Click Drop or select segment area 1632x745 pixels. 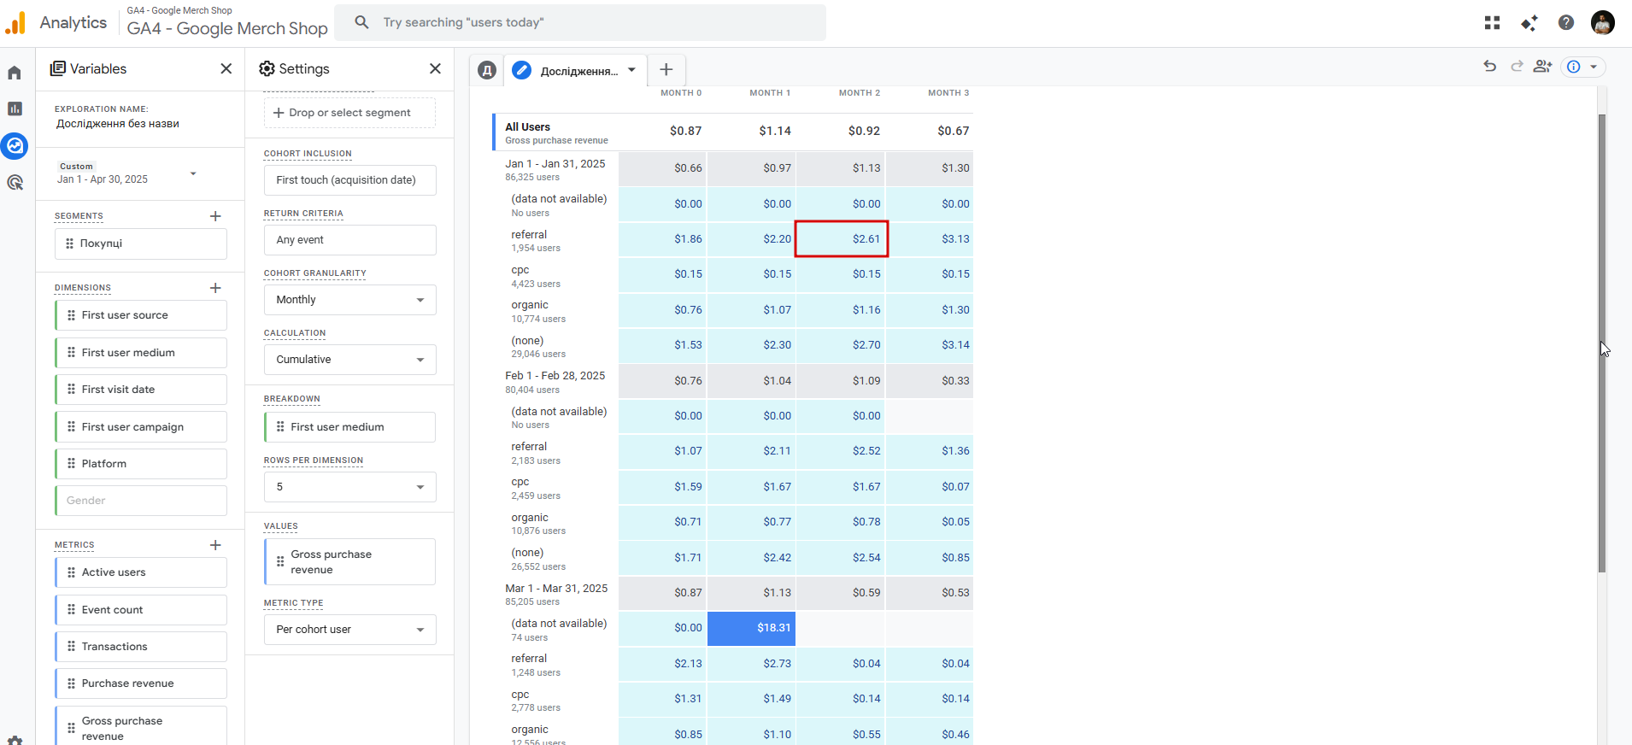tap(349, 113)
